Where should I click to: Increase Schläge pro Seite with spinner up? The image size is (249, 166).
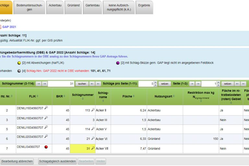click(x=155, y=82)
